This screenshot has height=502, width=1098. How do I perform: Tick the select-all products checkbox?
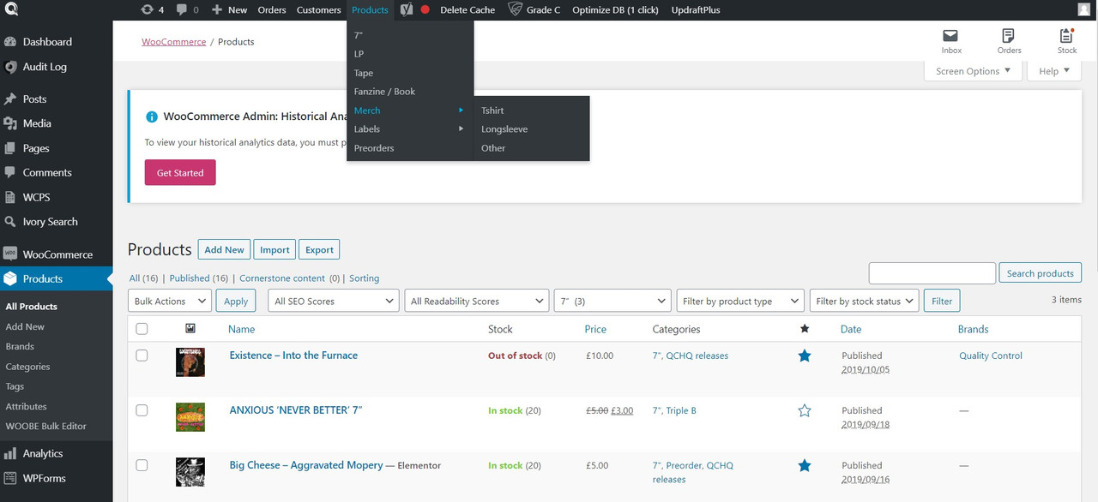(x=142, y=329)
